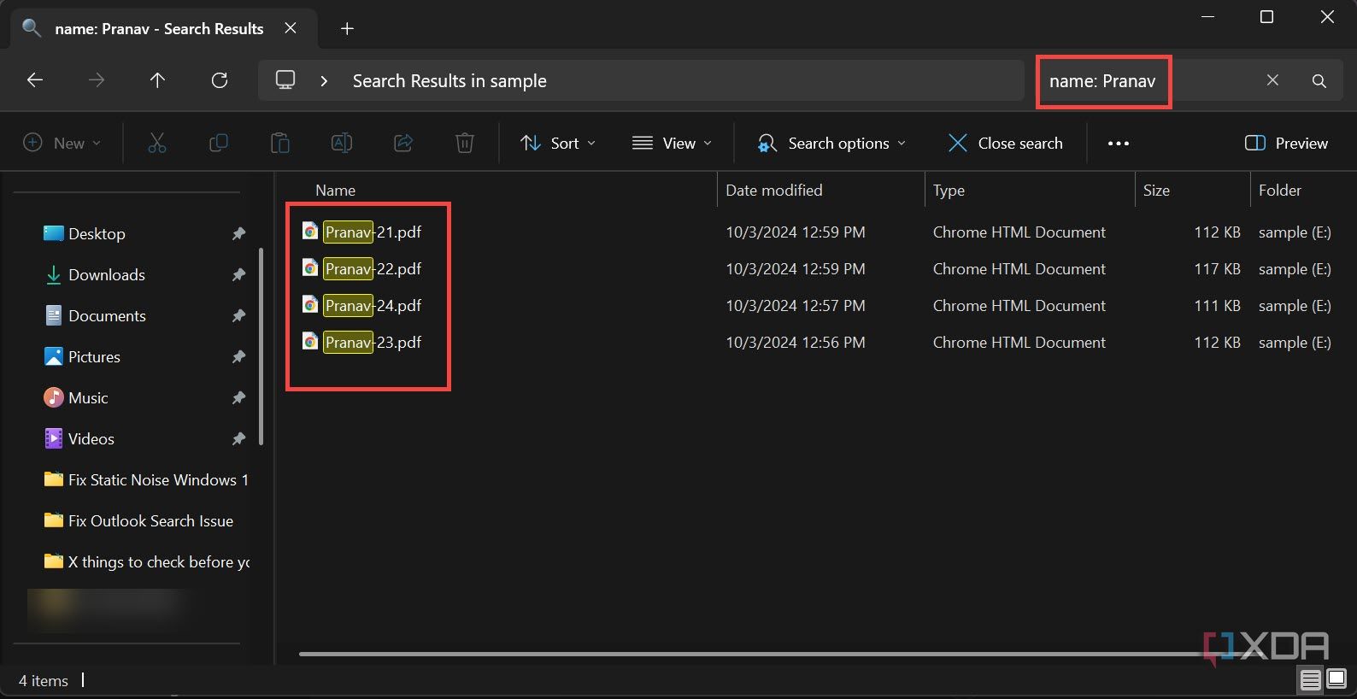The width and height of the screenshot is (1357, 699).
Task: Go back with the Back arrow
Action: (35, 80)
